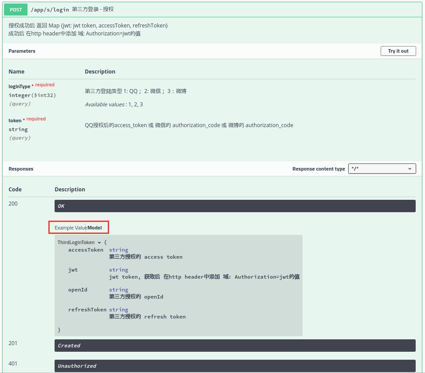The image size is (425, 373).
Task: Click the Parameters section header
Action: click(x=22, y=51)
